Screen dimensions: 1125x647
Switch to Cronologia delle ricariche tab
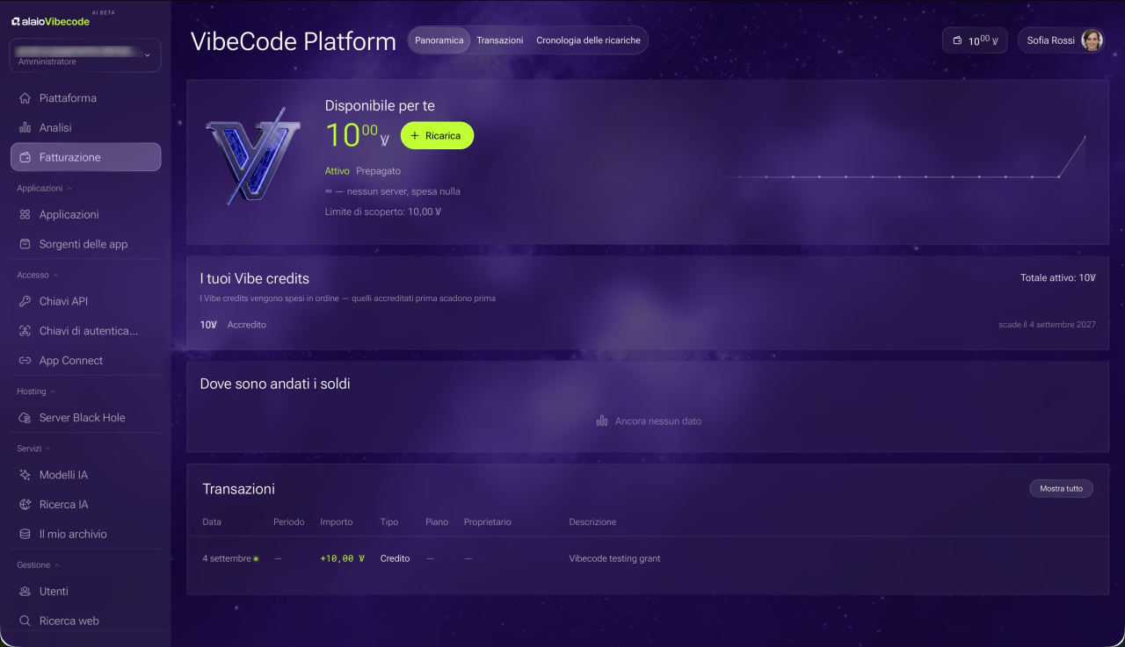click(588, 40)
